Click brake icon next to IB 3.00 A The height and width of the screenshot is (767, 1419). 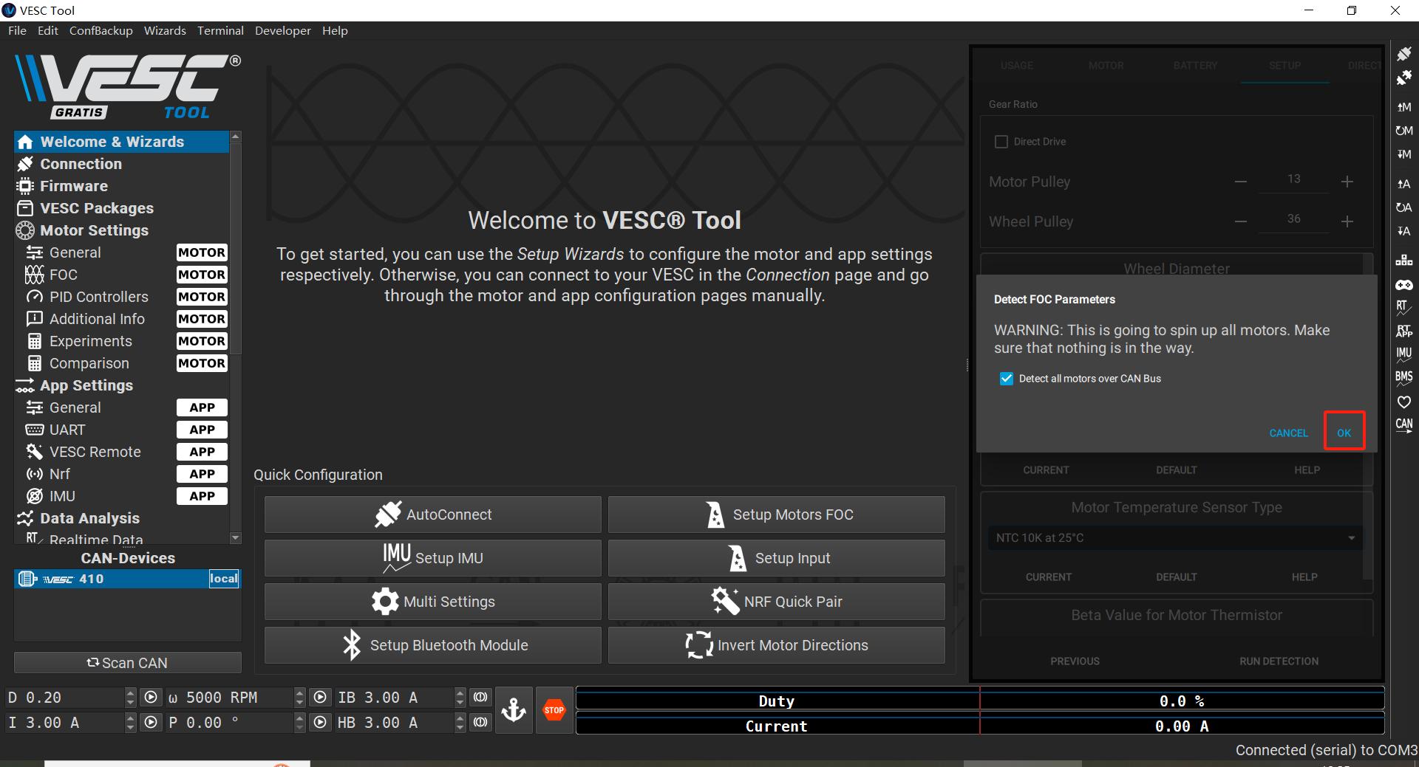(480, 698)
